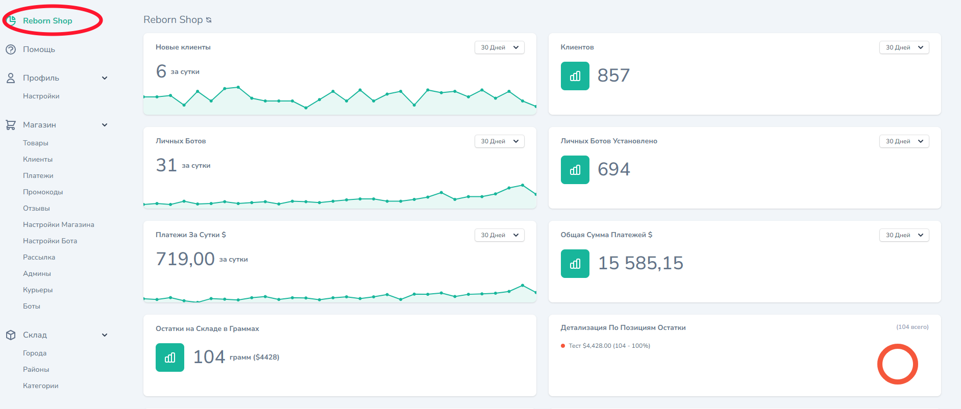Image resolution: width=961 pixels, height=409 pixels.
Task: Click the Склад box icon
Action: 11,335
